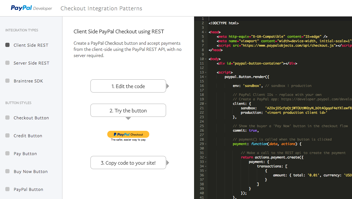
Task: Choose the Buy Now Button style
Action: click(x=8, y=171)
